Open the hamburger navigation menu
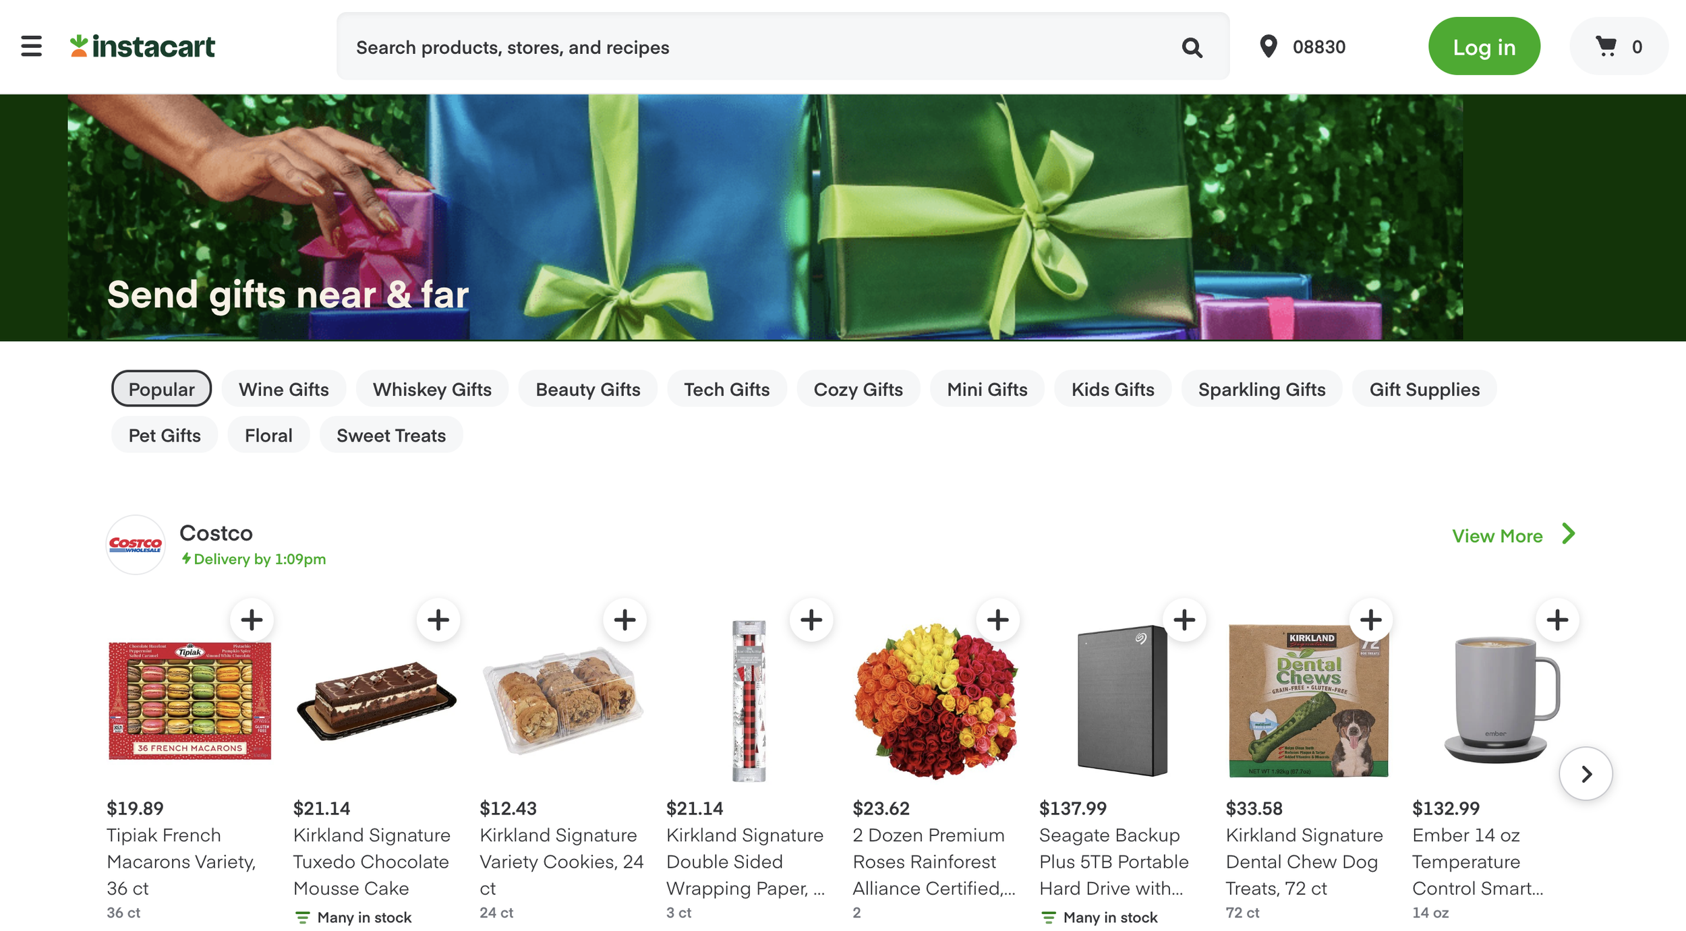This screenshot has height=931, width=1686. click(31, 47)
